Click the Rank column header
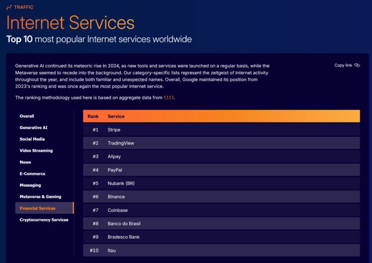 (93, 116)
